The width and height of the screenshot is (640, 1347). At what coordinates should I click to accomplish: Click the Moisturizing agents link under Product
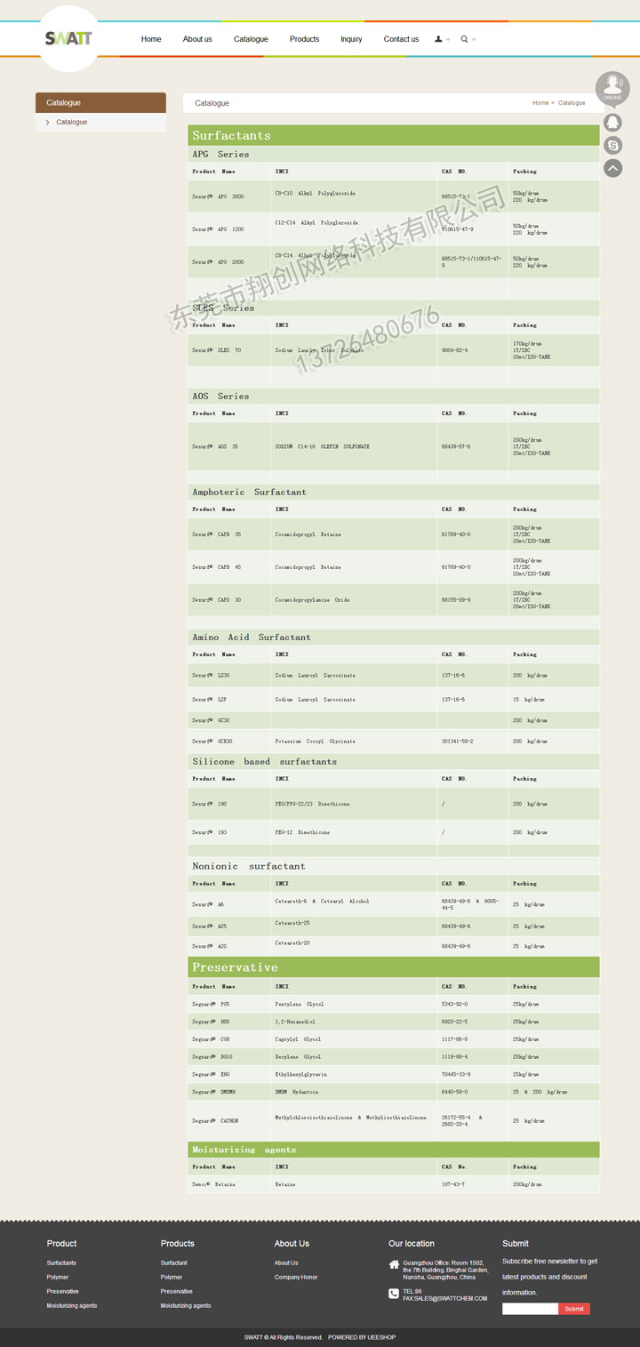[72, 1305]
